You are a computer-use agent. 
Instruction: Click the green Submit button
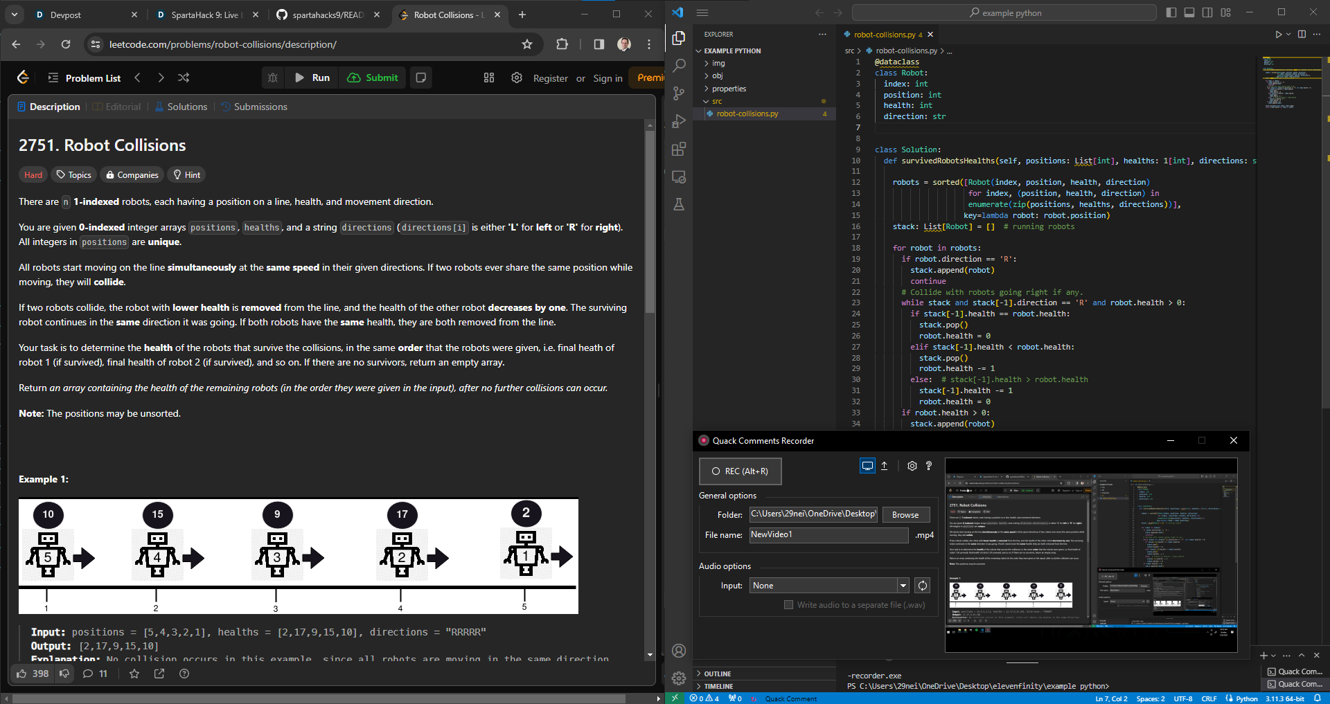pyautogui.click(x=373, y=78)
